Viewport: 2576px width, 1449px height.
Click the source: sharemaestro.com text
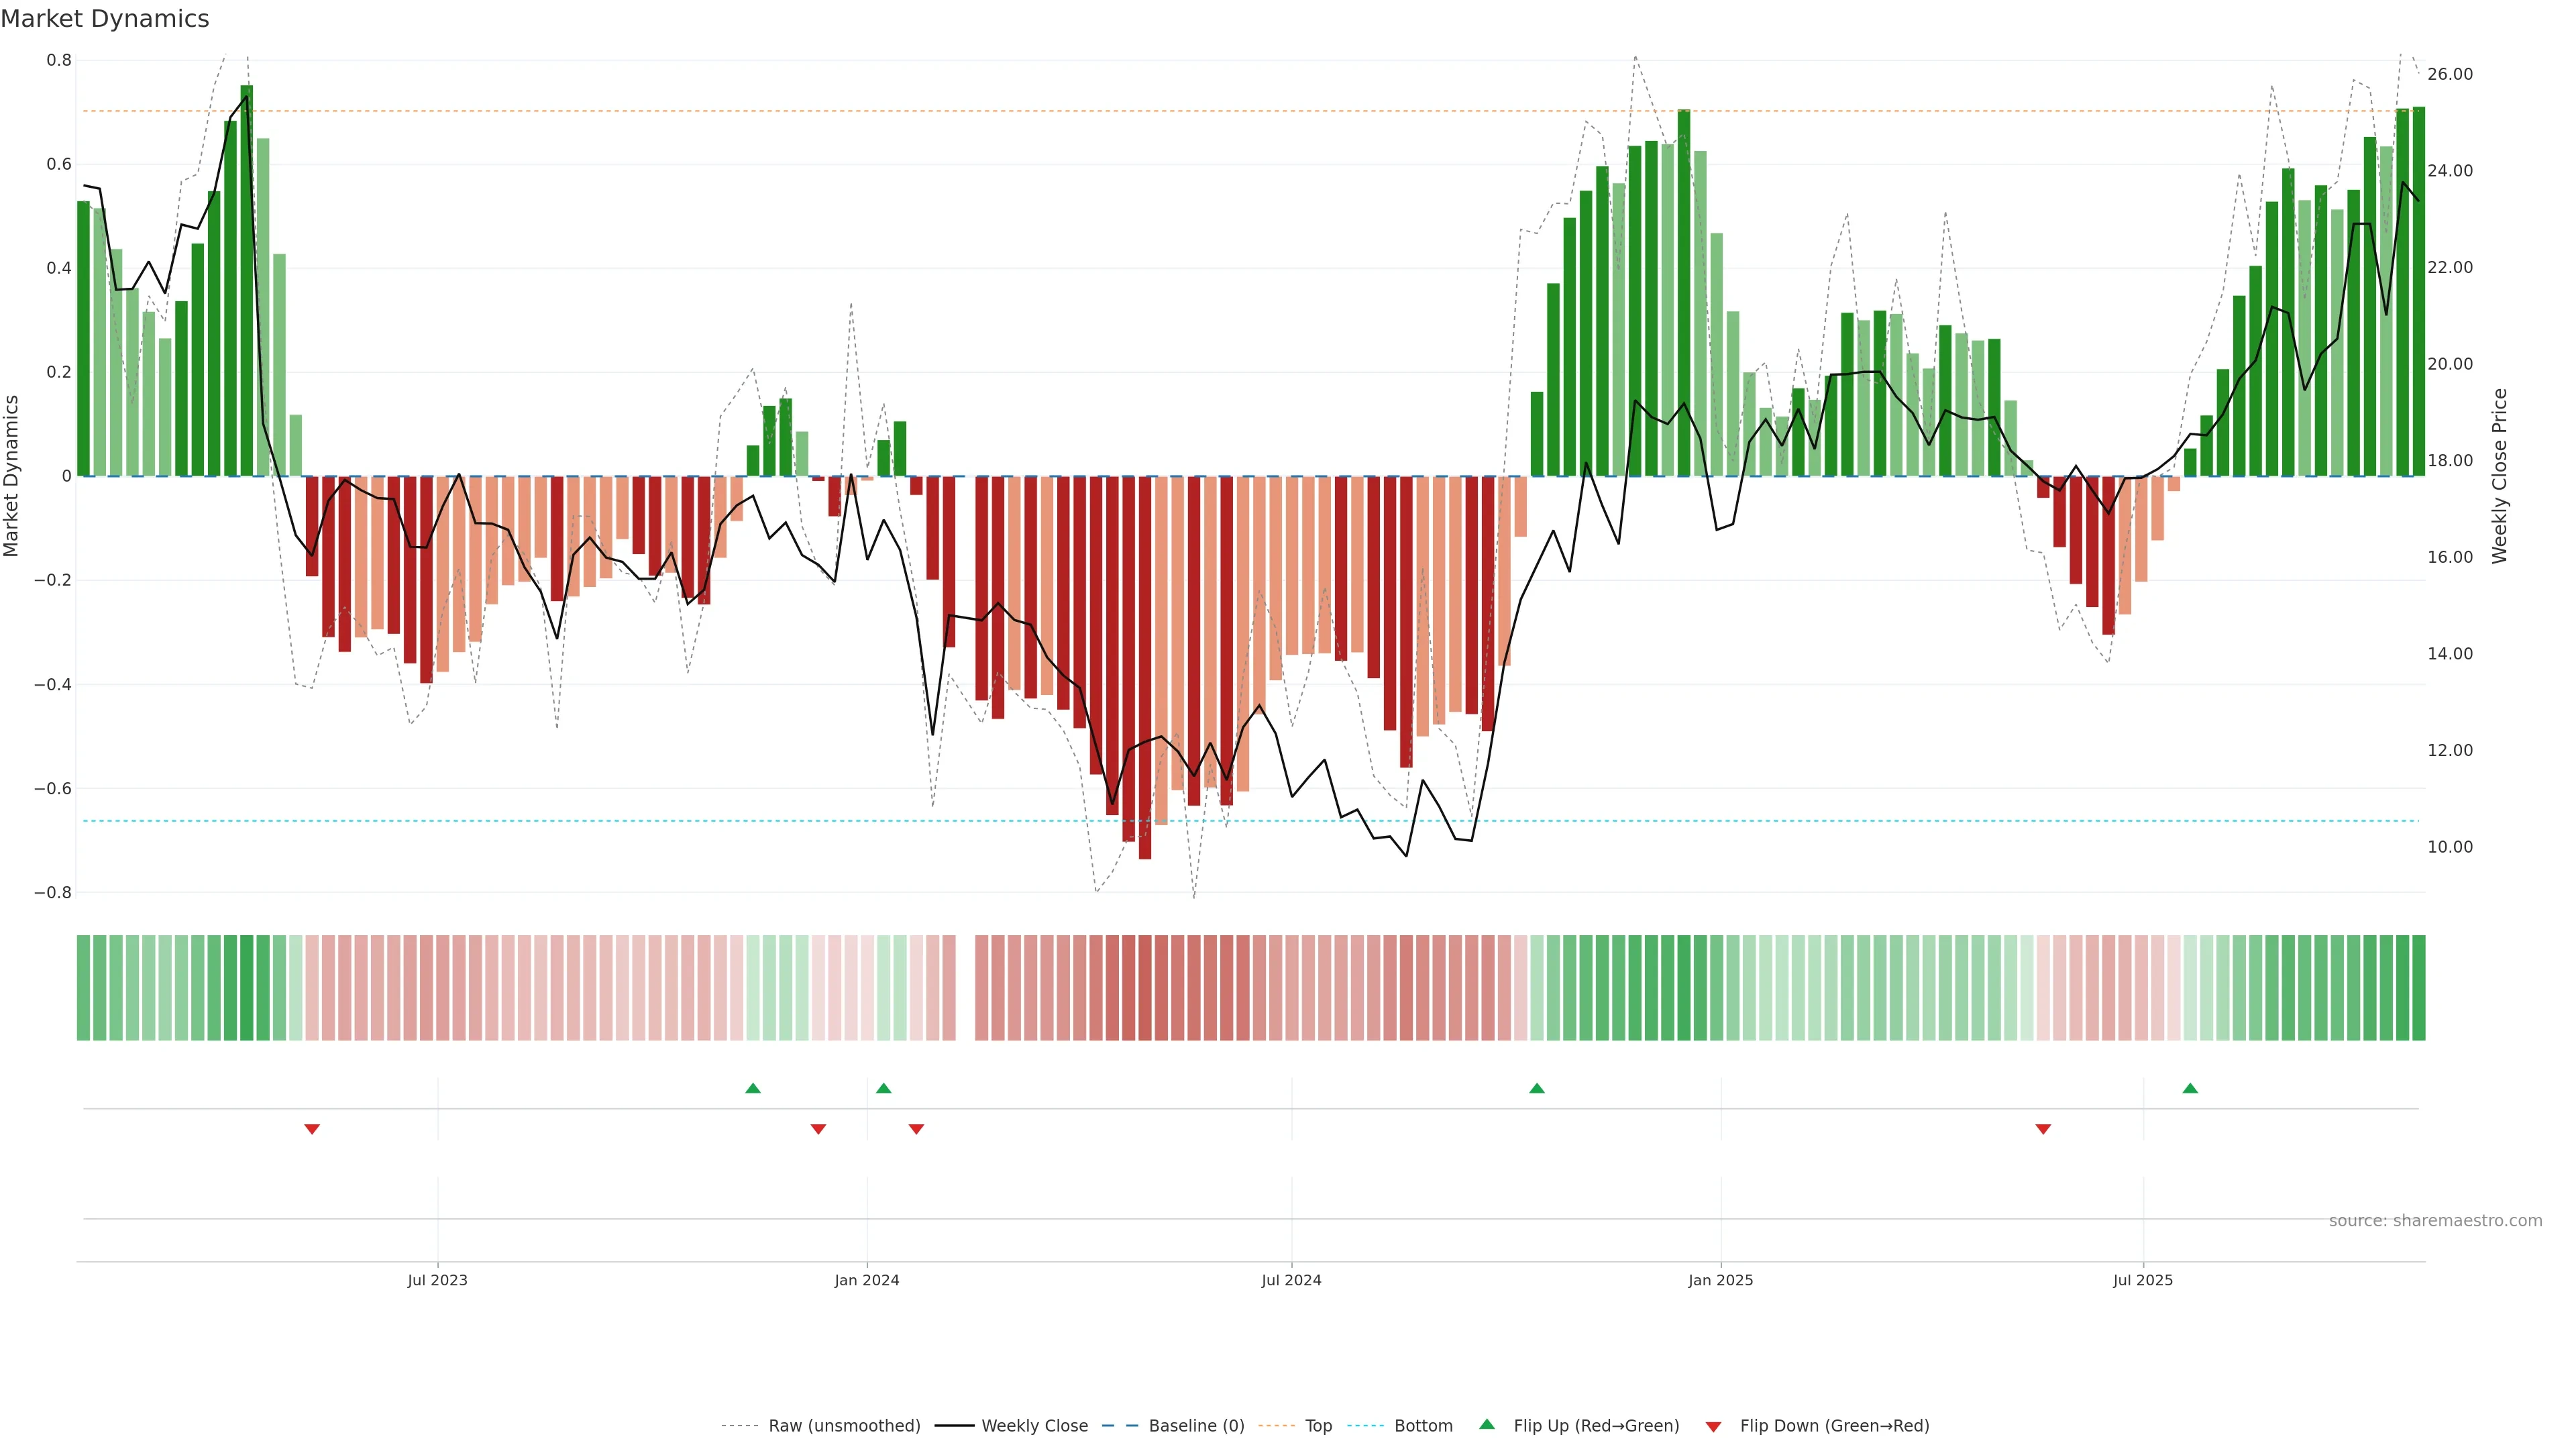(2435, 1221)
